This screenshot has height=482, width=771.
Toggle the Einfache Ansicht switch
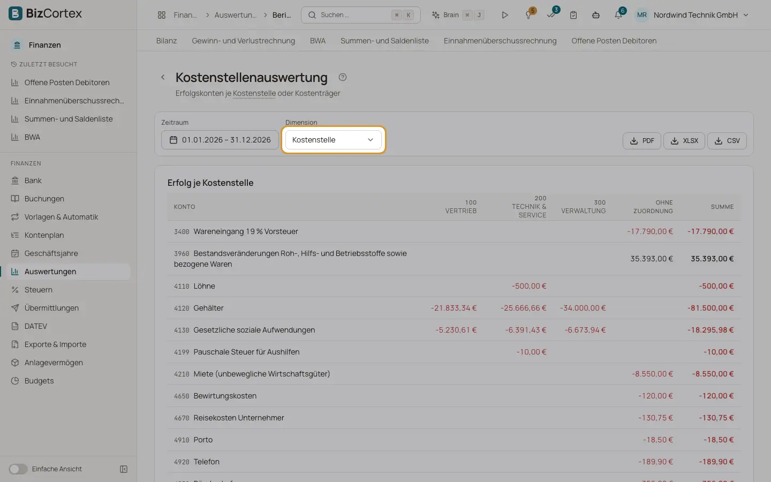[x=18, y=469]
